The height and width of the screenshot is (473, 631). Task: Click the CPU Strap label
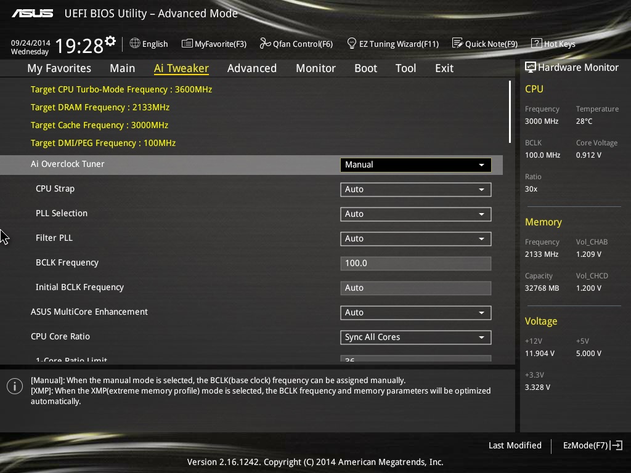tap(55, 188)
